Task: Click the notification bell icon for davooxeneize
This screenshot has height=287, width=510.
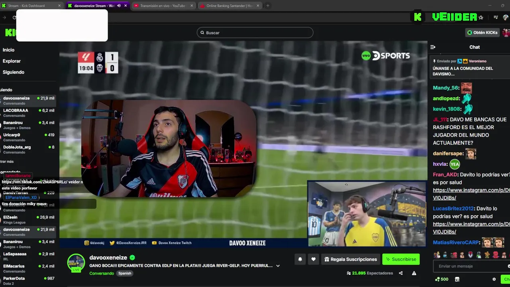Action: [300, 259]
